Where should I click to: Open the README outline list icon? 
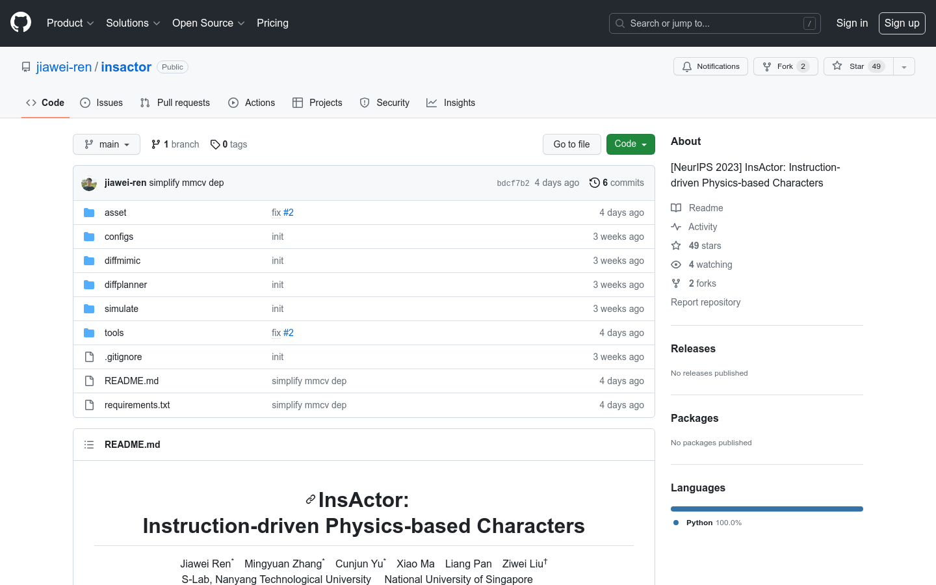click(89, 445)
